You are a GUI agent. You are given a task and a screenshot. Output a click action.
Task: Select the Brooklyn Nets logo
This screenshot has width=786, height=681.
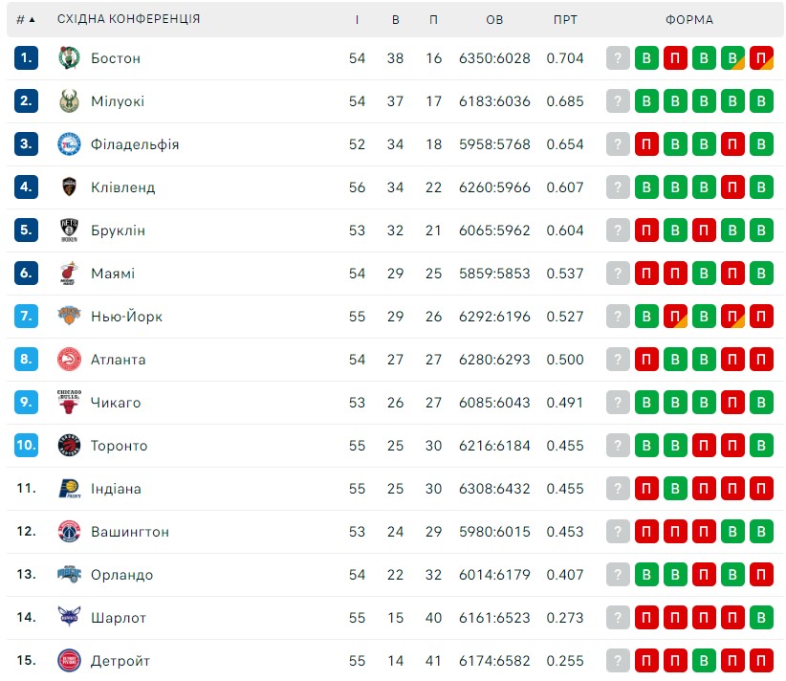tap(69, 231)
